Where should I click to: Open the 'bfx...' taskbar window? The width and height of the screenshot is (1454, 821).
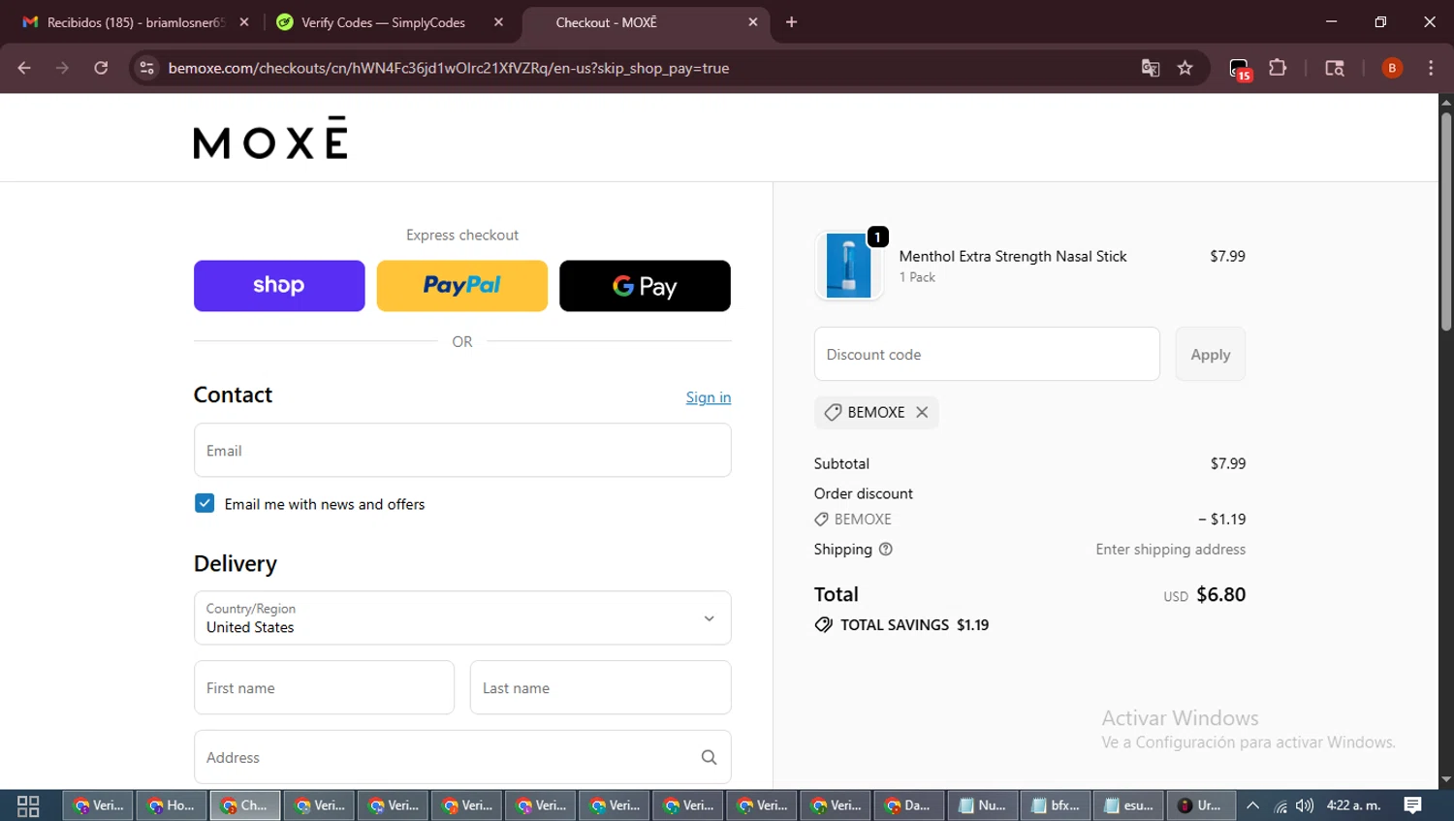click(x=1056, y=805)
